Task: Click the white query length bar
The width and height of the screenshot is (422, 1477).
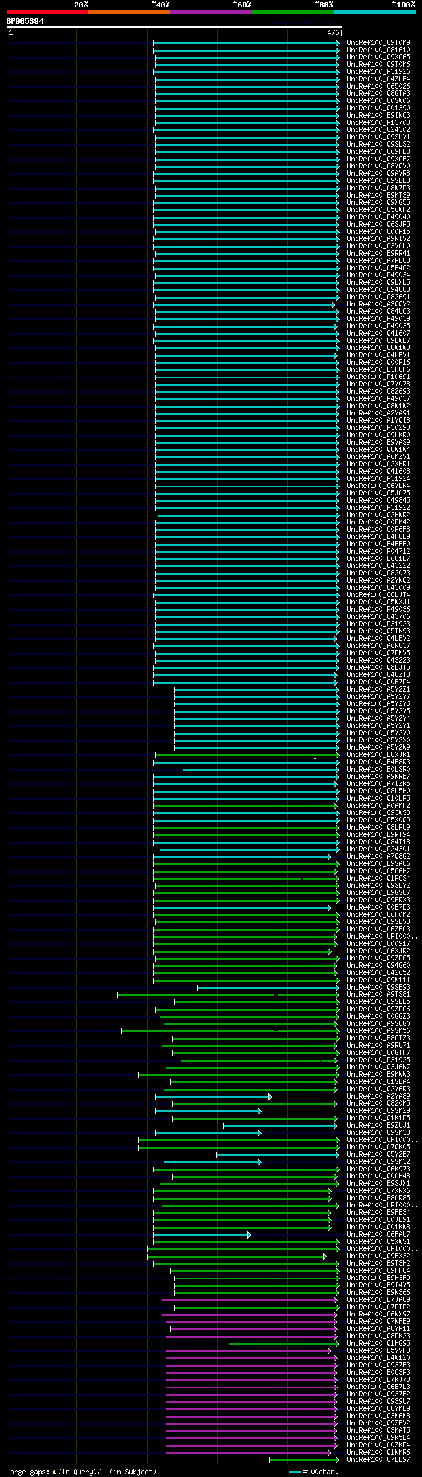Action: (x=173, y=27)
